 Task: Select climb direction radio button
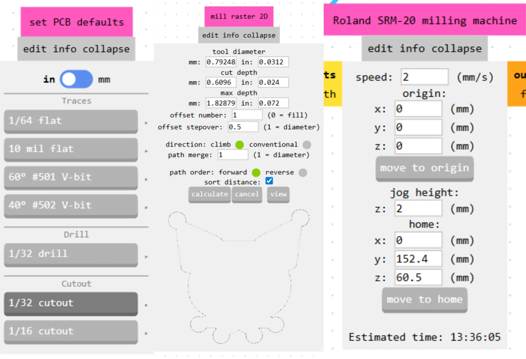(x=239, y=145)
